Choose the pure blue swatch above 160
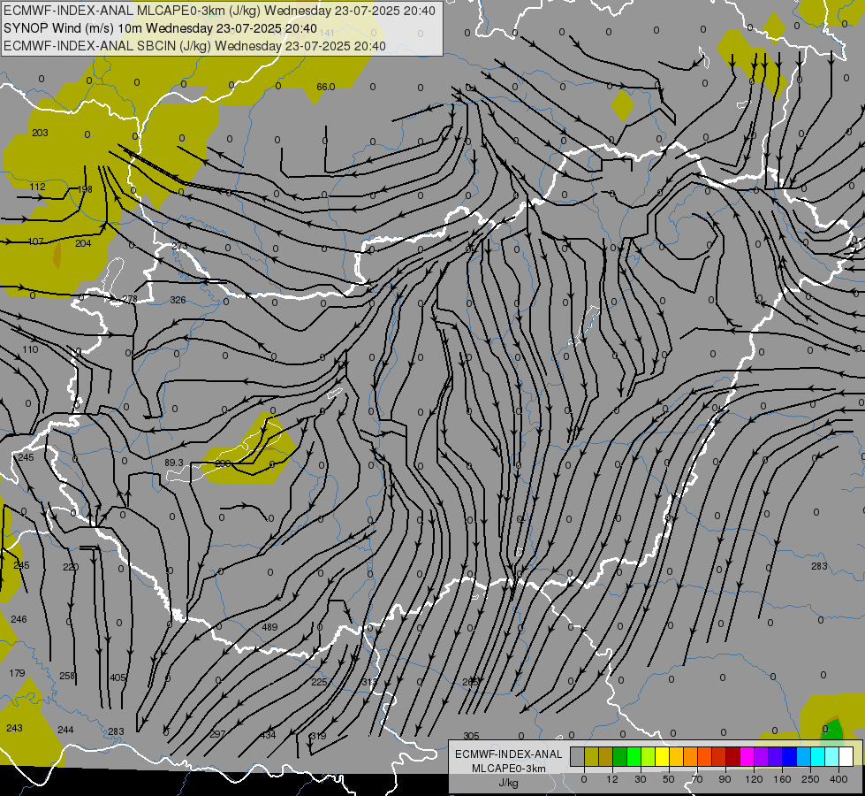 click(789, 756)
